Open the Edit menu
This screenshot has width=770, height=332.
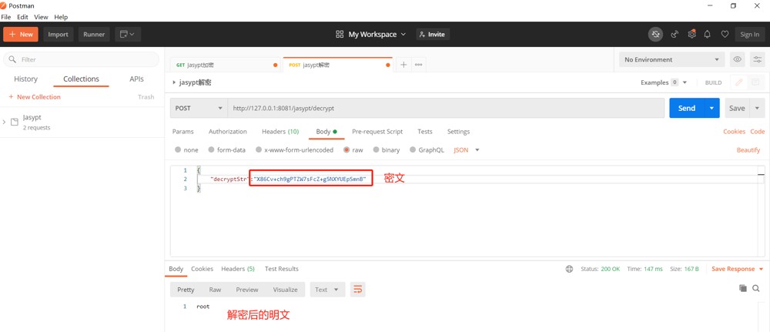22,17
